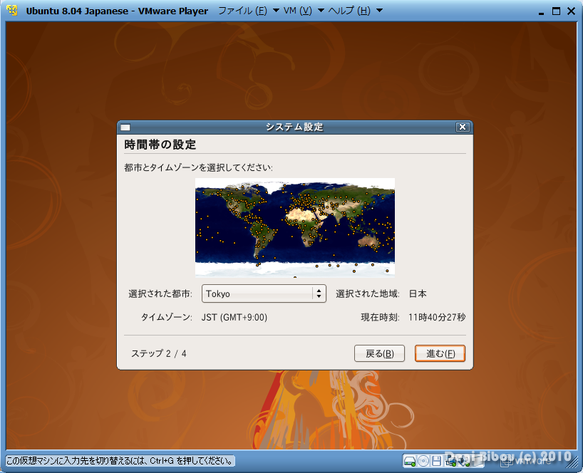583x473 pixels.
Task: Close the VMware Player window
Action: pyautogui.click(x=572, y=11)
